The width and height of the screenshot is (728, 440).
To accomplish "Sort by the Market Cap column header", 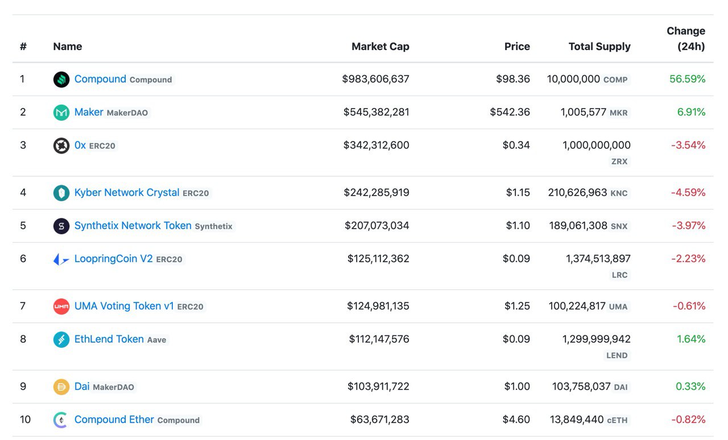I will point(380,47).
